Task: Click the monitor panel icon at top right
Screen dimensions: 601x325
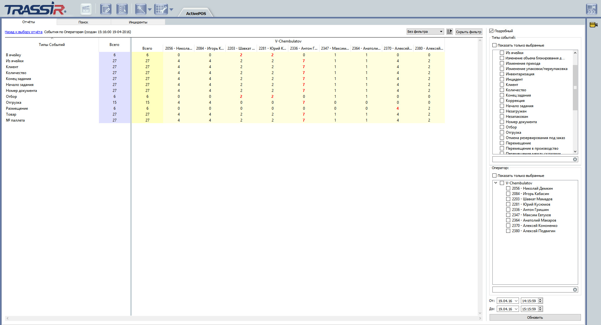Action: coord(591,9)
